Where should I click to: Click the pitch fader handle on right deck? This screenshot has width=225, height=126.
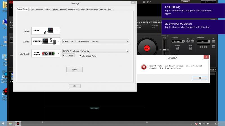(x=165, y=50)
